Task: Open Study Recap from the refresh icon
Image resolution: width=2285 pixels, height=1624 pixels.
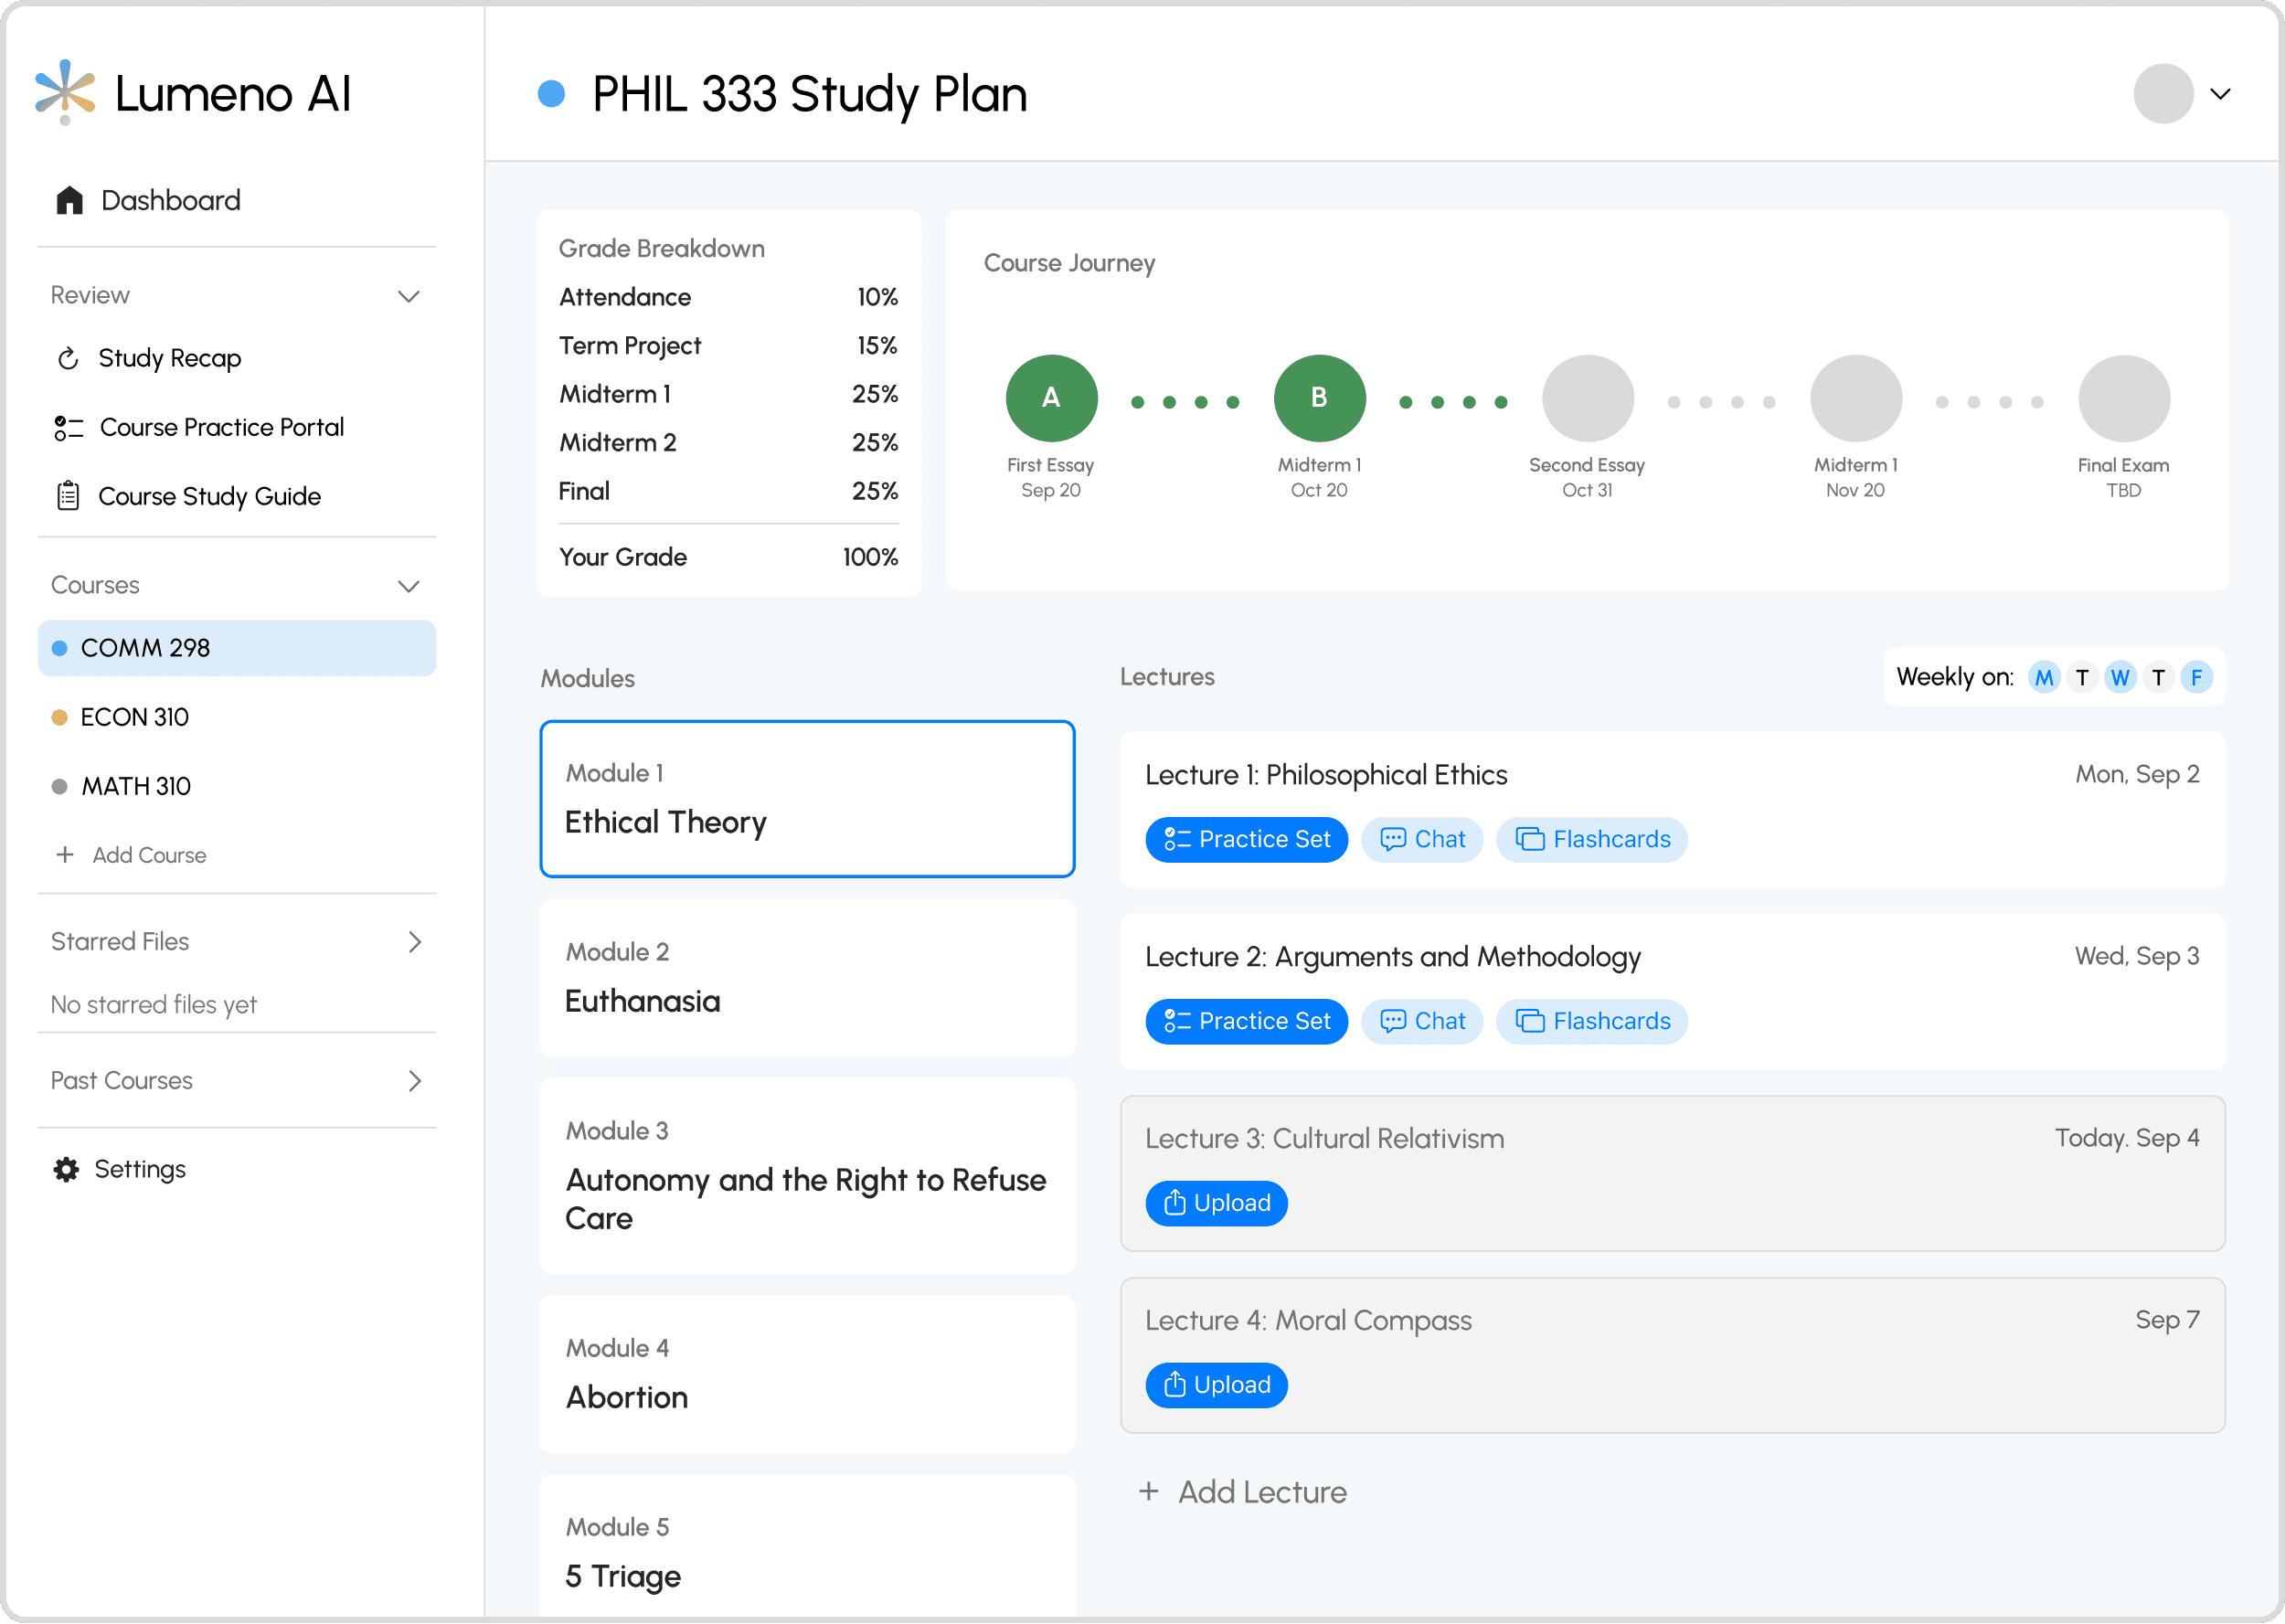Action: point(68,358)
